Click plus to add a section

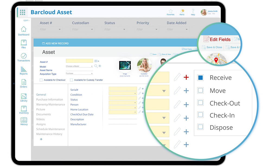point(41,139)
